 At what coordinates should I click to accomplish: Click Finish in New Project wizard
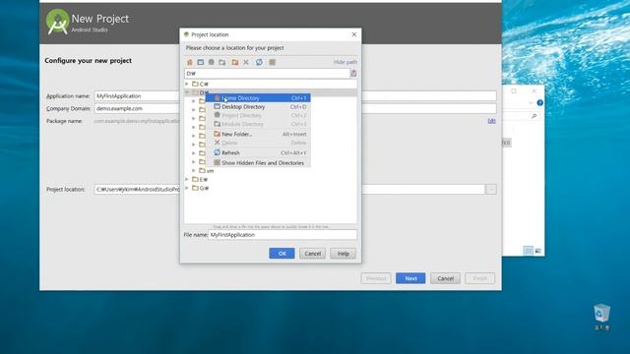(479, 278)
